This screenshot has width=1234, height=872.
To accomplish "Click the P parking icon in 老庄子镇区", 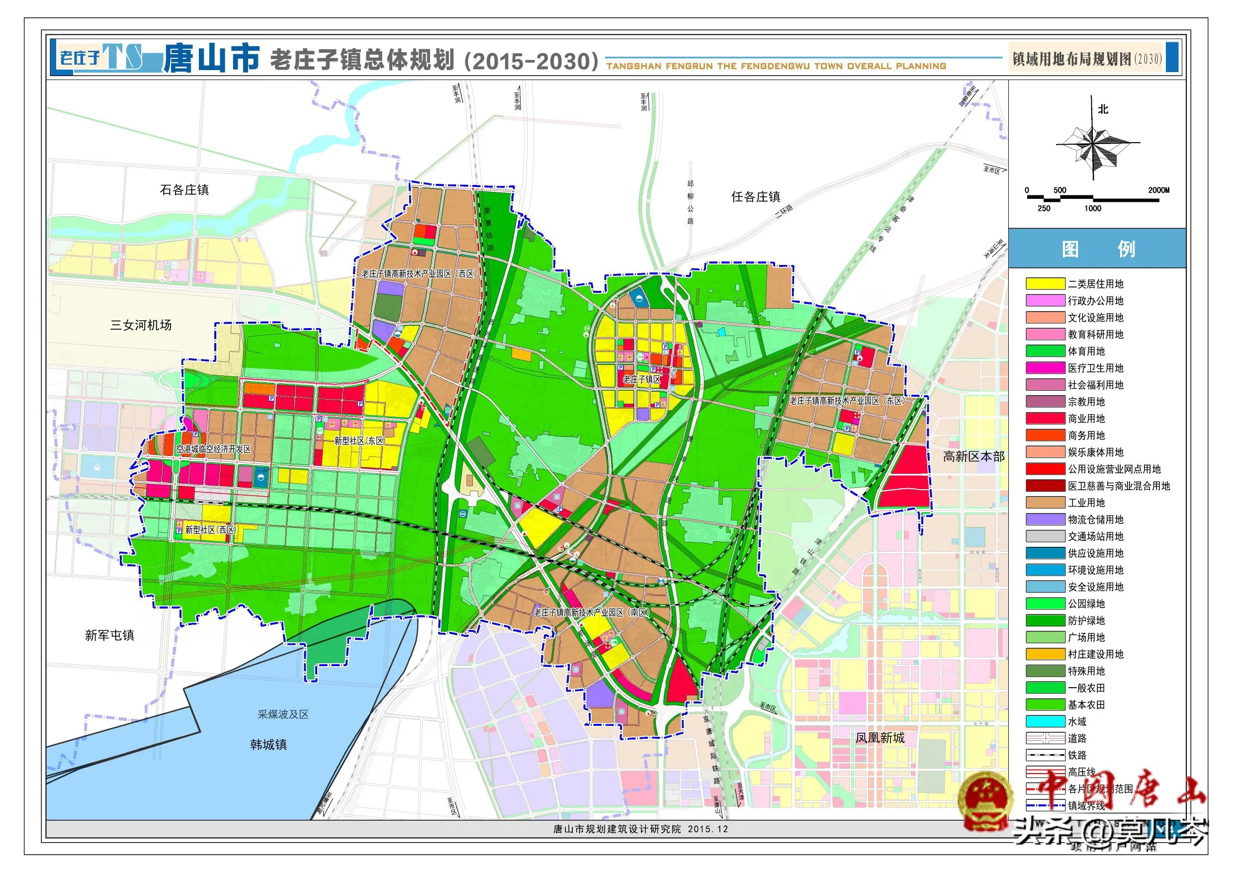I will (654, 370).
